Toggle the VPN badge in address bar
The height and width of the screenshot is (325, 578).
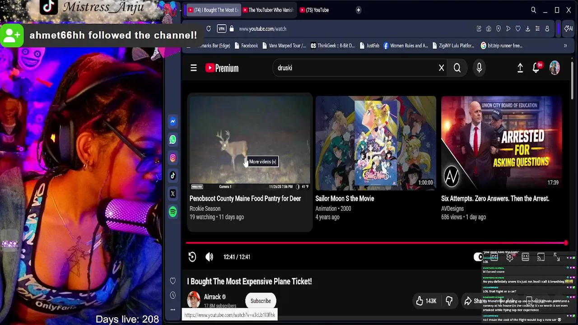point(221,29)
